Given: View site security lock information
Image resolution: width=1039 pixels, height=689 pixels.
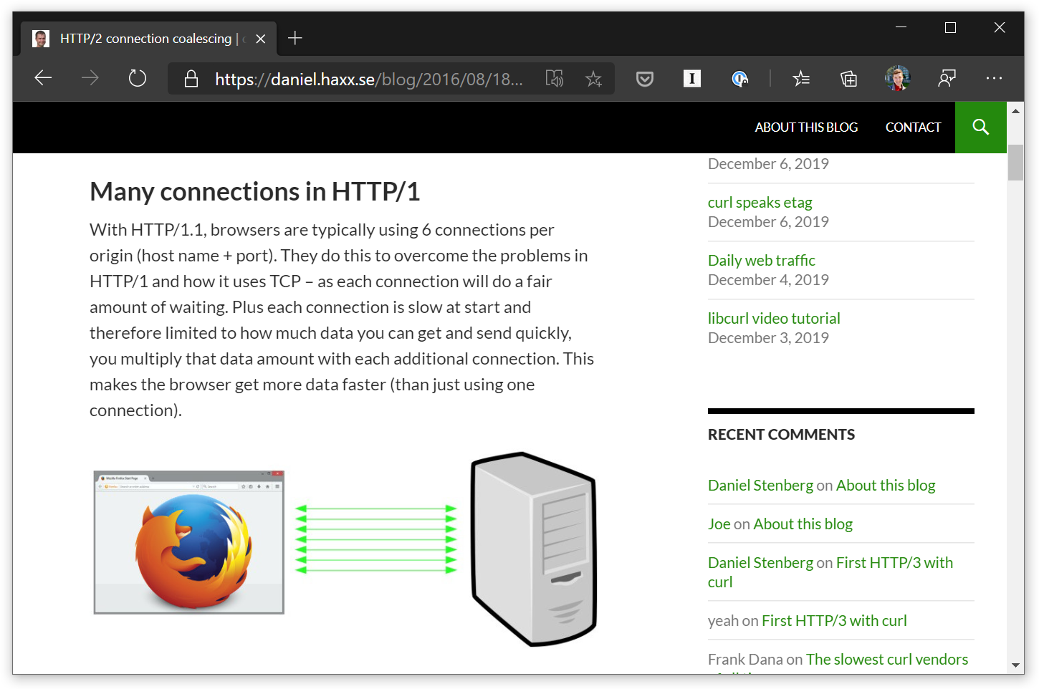Looking at the screenshot, I should pos(191,79).
